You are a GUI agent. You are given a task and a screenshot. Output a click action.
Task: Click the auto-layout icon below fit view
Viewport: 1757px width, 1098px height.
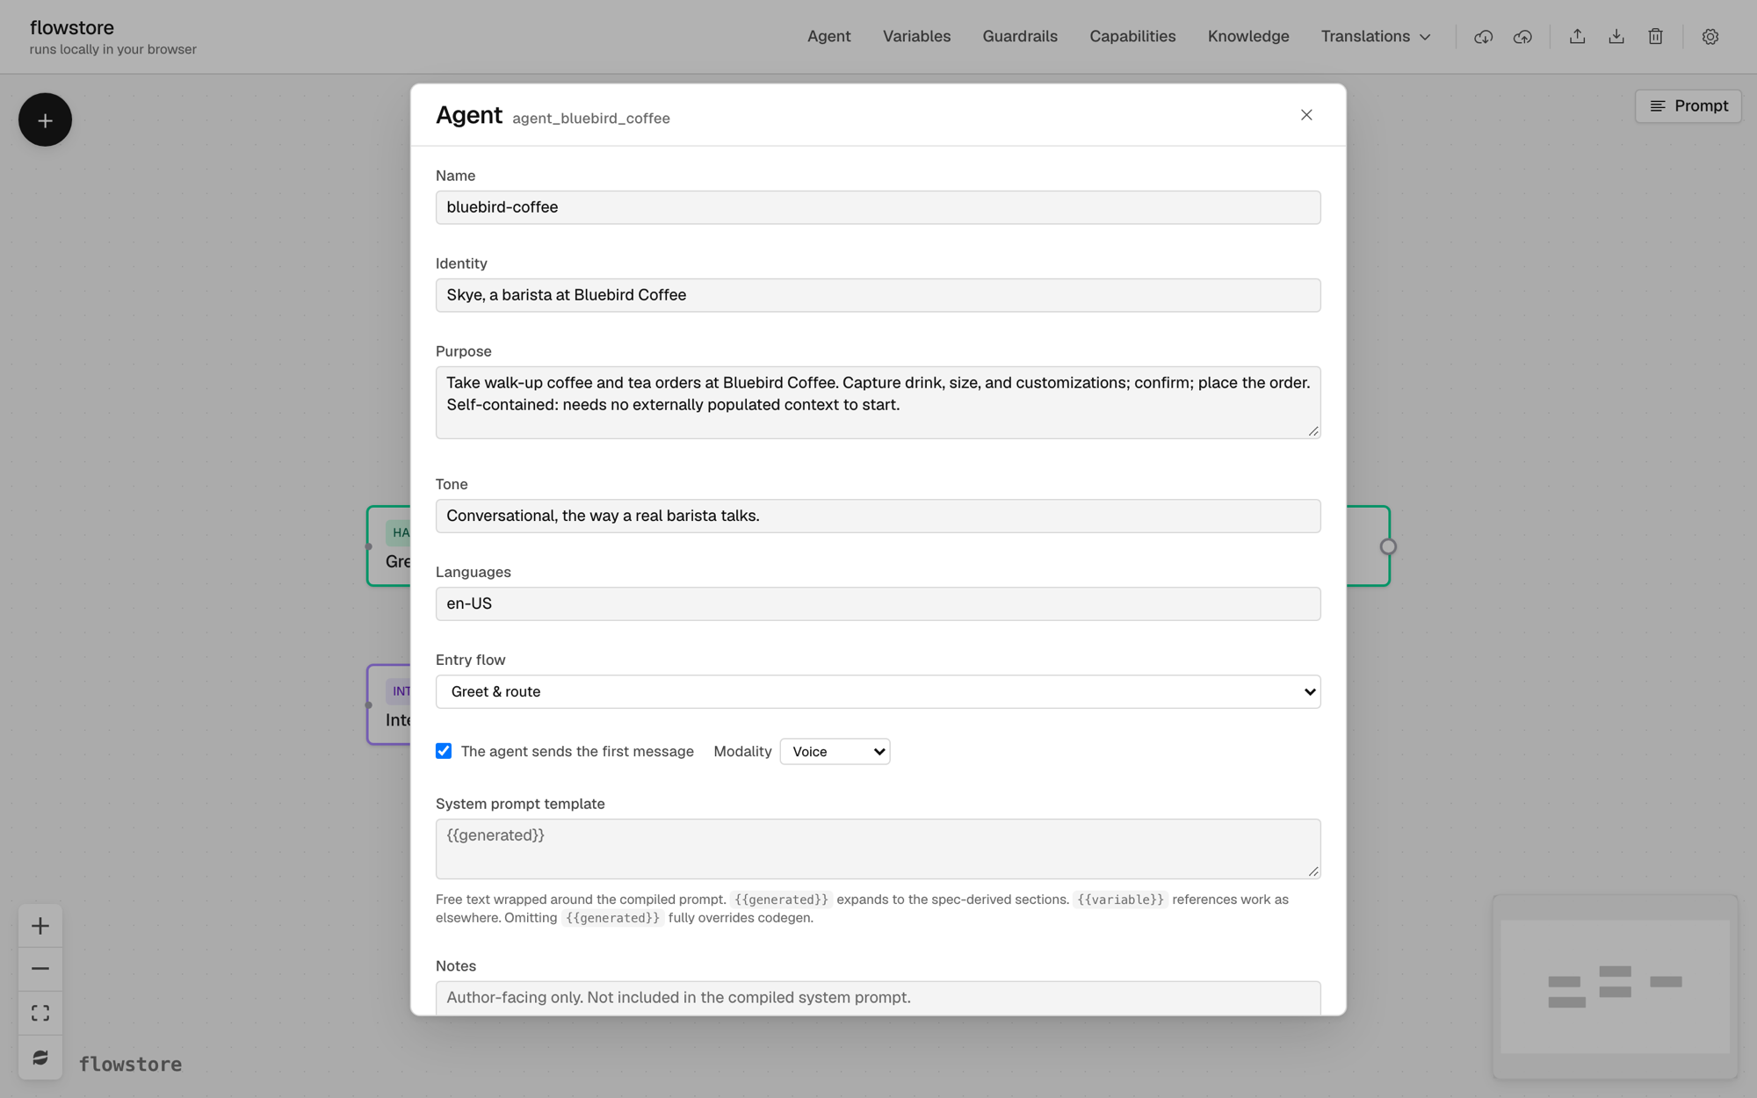(40, 1057)
